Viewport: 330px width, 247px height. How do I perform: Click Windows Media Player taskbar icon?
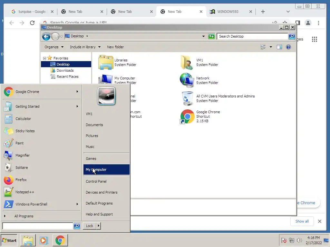click(x=44, y=240)
